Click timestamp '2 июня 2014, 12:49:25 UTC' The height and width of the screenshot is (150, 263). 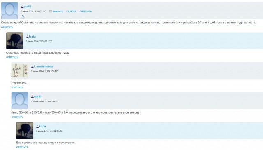[49, 131]
